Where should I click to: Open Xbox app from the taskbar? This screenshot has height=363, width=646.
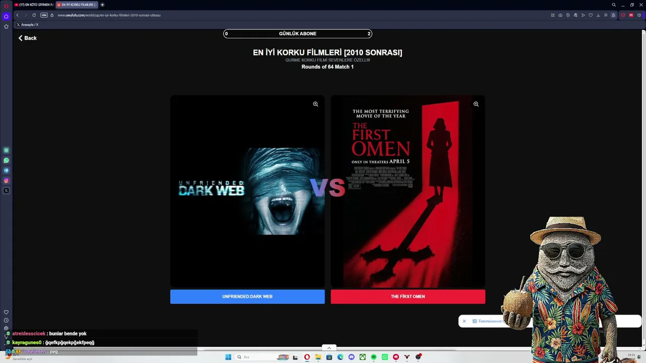coord(362,357)
